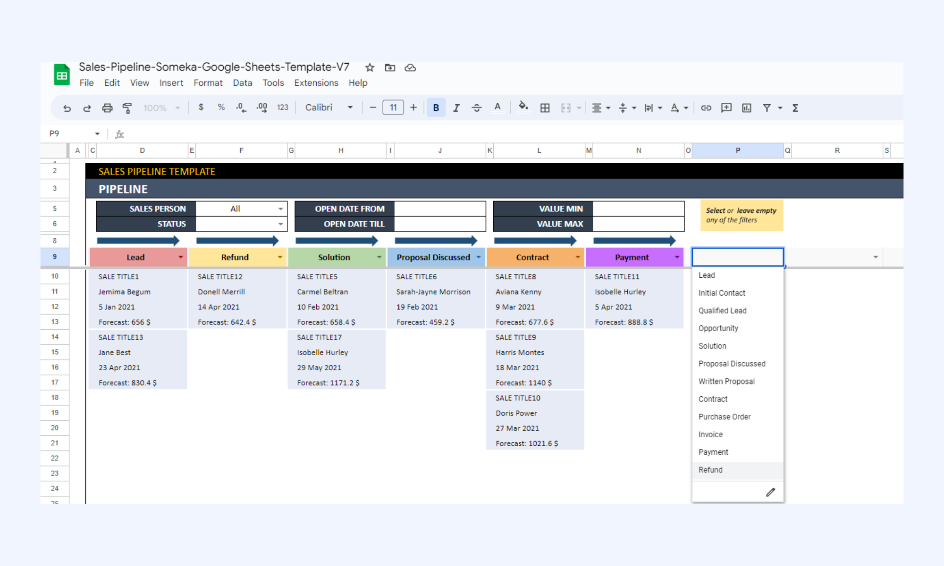Image resolution: width=944 pixels, height=566 pixels.
Task: Open the Format menu
Action: click(208, 83)
